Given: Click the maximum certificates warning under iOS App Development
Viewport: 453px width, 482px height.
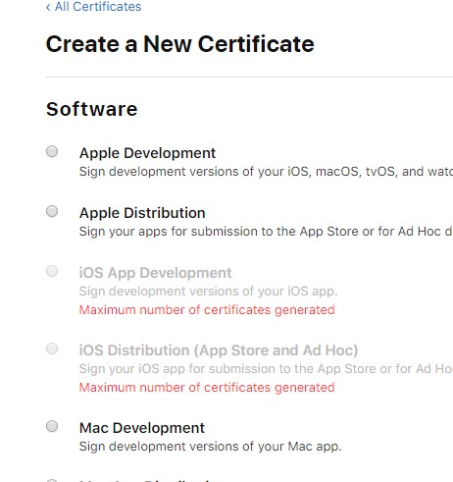Looking at the screenshot, I should (x=207, y=310).
